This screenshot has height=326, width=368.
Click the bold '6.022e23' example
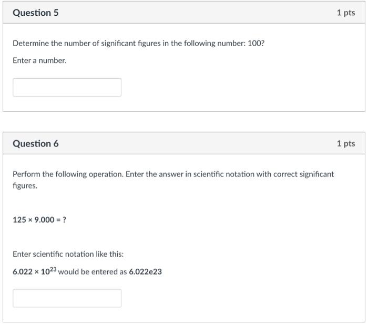coord(145,272)
